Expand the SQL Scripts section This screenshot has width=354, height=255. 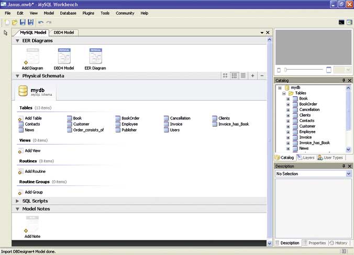[17, 201]
